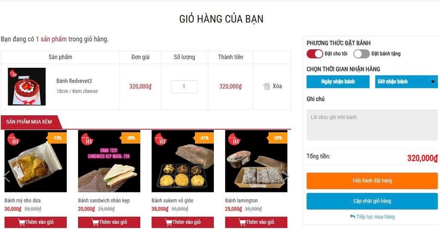Click the cart icon under Bánh sandwich nhân kẹp

tap(95, 222)
